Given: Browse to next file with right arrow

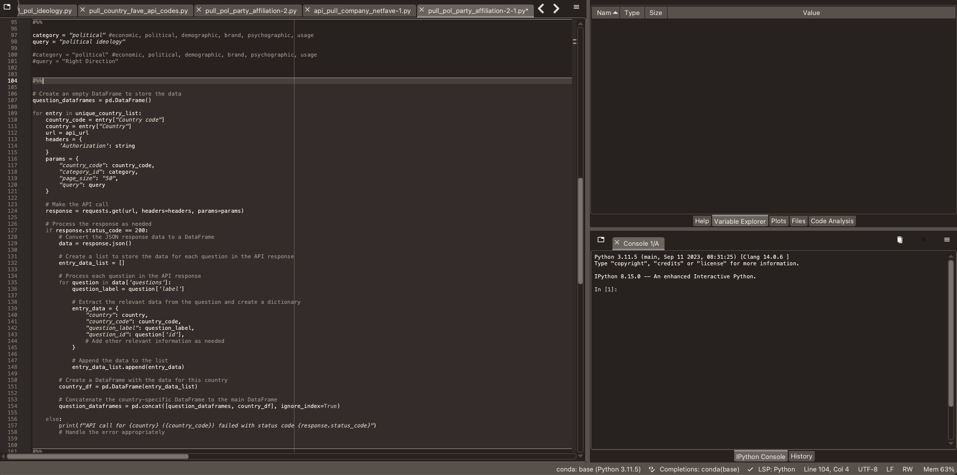Looking at the screenshot, I should 556,8.
